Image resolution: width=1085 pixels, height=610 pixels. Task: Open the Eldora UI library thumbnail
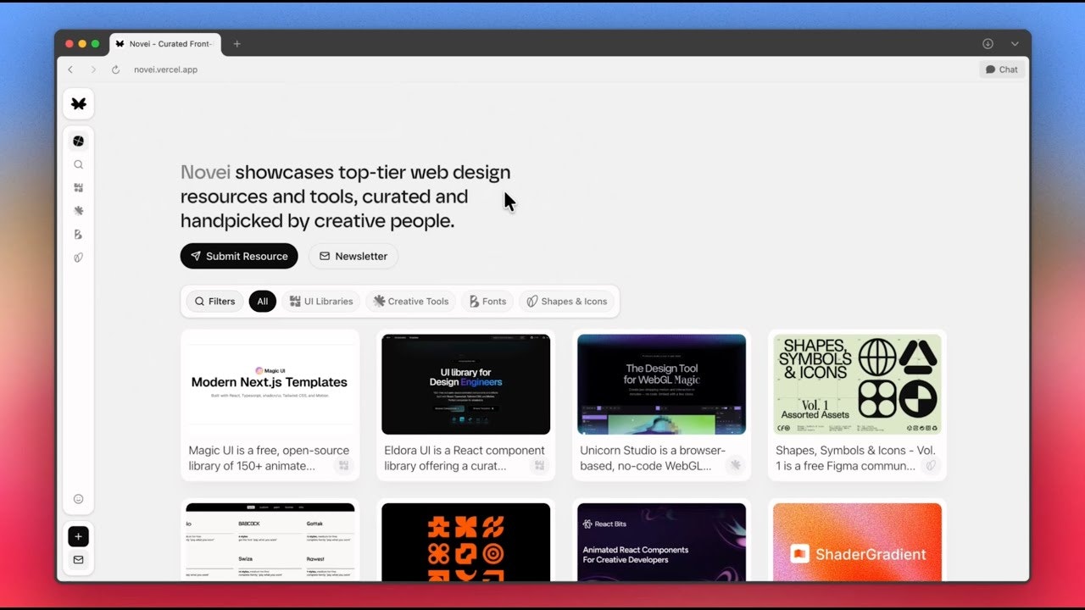pos(466,384)
